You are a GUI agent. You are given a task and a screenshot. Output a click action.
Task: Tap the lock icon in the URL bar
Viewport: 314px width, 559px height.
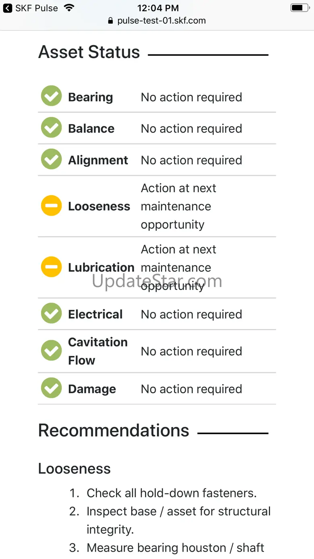(111, 21)
